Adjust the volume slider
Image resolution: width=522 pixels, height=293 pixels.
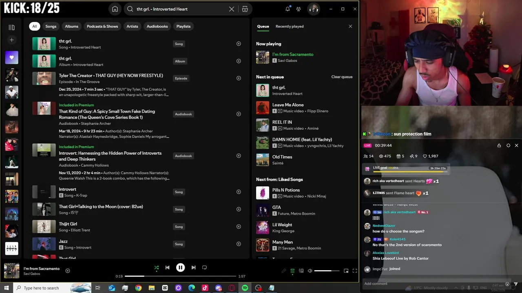coord(327,271)
